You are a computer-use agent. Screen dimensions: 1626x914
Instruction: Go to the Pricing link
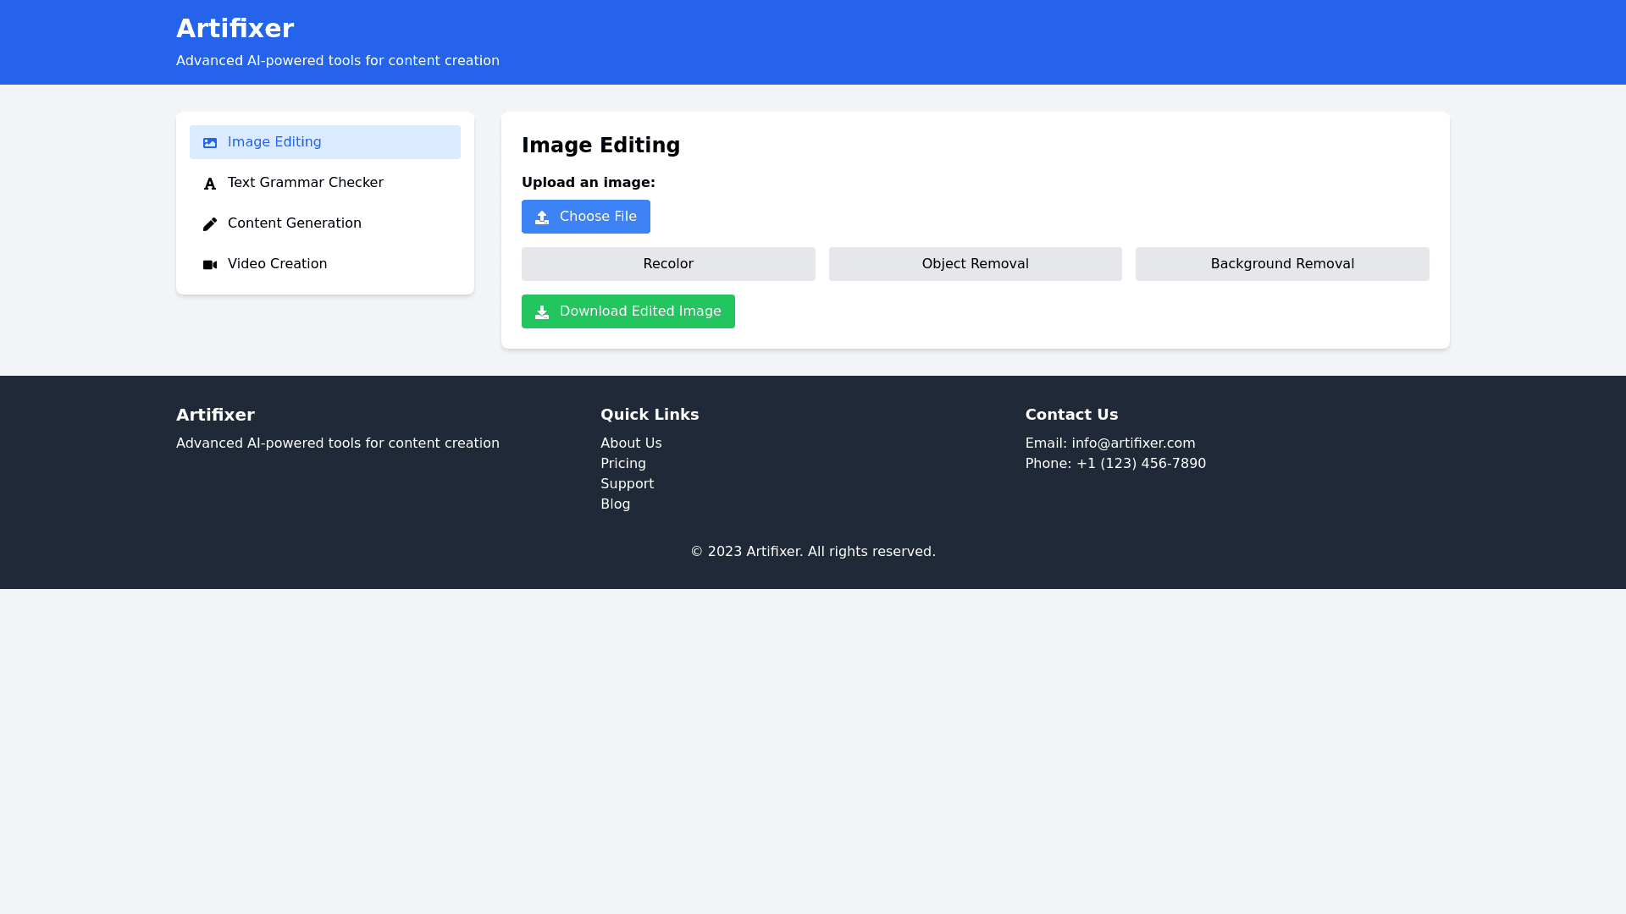click(623, 464)
